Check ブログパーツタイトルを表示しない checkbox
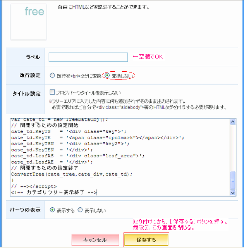This screenshot has height=248, width=244. [52, 92]
